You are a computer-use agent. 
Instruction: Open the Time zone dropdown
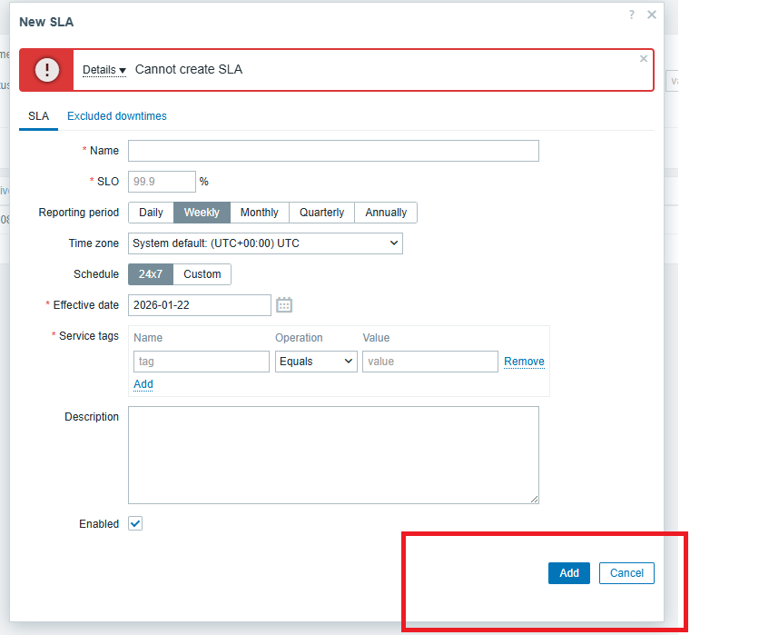click(x=265, y=243)
